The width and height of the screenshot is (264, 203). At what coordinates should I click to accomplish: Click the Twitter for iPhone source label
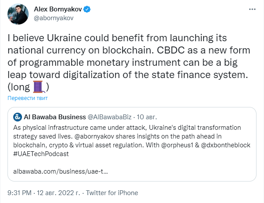pyautogui.click(x=112, y=193)
